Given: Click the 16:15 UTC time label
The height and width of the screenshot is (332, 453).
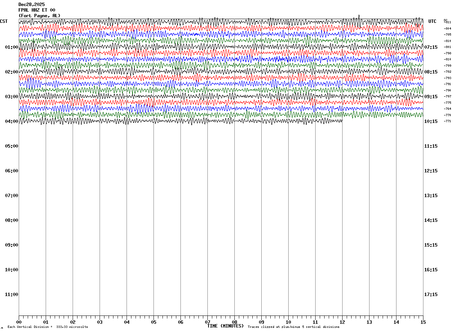Looking at the screenshot, I should pos(431,270).
